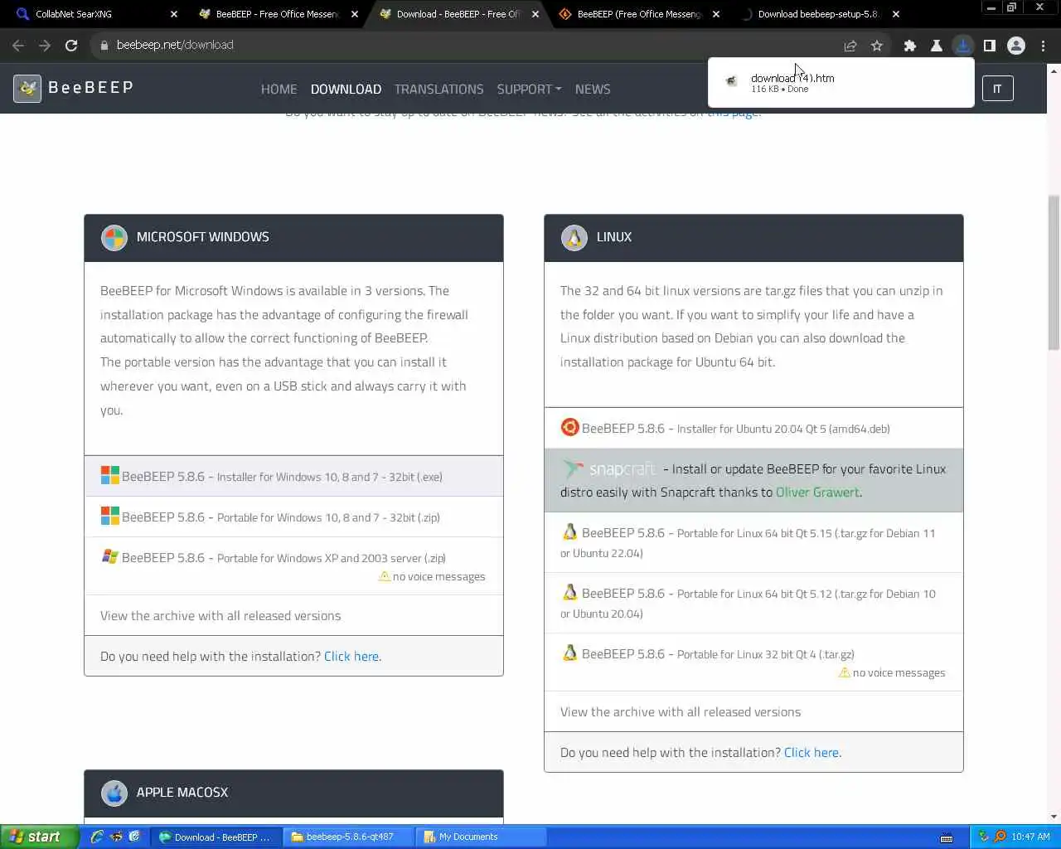Go back to the previous page
This screenshot has width=1061, height=849.
tap(18, 46)
